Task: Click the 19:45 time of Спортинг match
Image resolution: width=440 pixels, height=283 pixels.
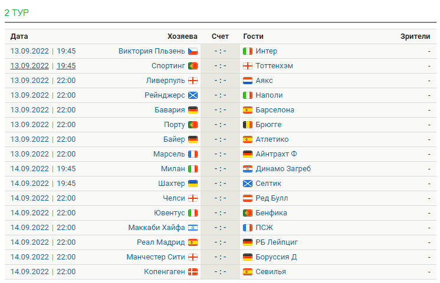Action: [x=66, y=66]
